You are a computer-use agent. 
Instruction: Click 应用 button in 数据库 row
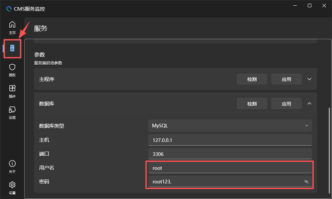[286, 103]
